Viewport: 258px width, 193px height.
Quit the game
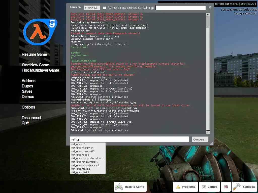[x=25, y=123]
